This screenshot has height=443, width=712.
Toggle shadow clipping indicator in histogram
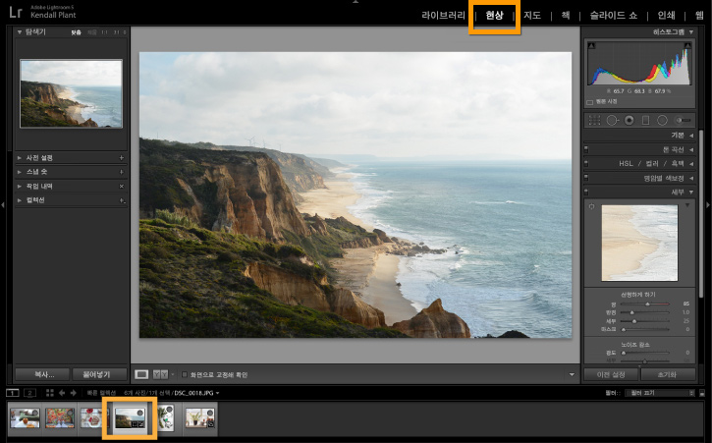[591, 46]
